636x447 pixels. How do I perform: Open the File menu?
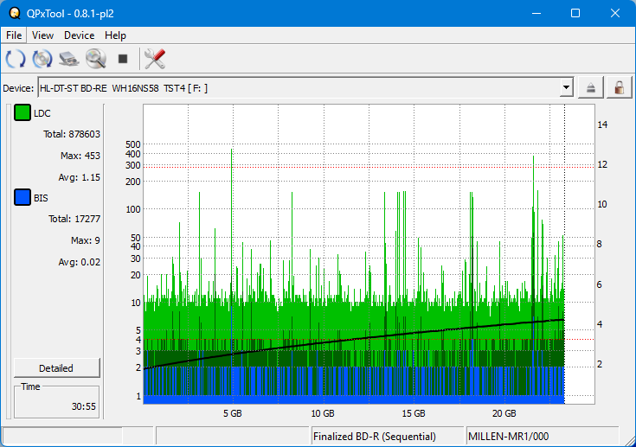(x=14, y=35)
